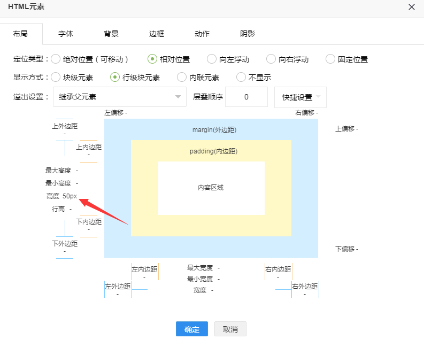
Task: Click the 上外边距 value
Action: coord(65,134)
